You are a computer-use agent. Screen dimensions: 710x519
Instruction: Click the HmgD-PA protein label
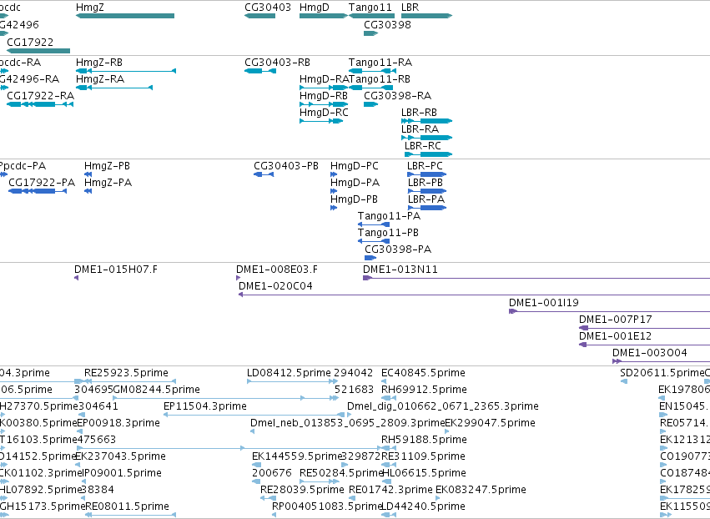355,183
